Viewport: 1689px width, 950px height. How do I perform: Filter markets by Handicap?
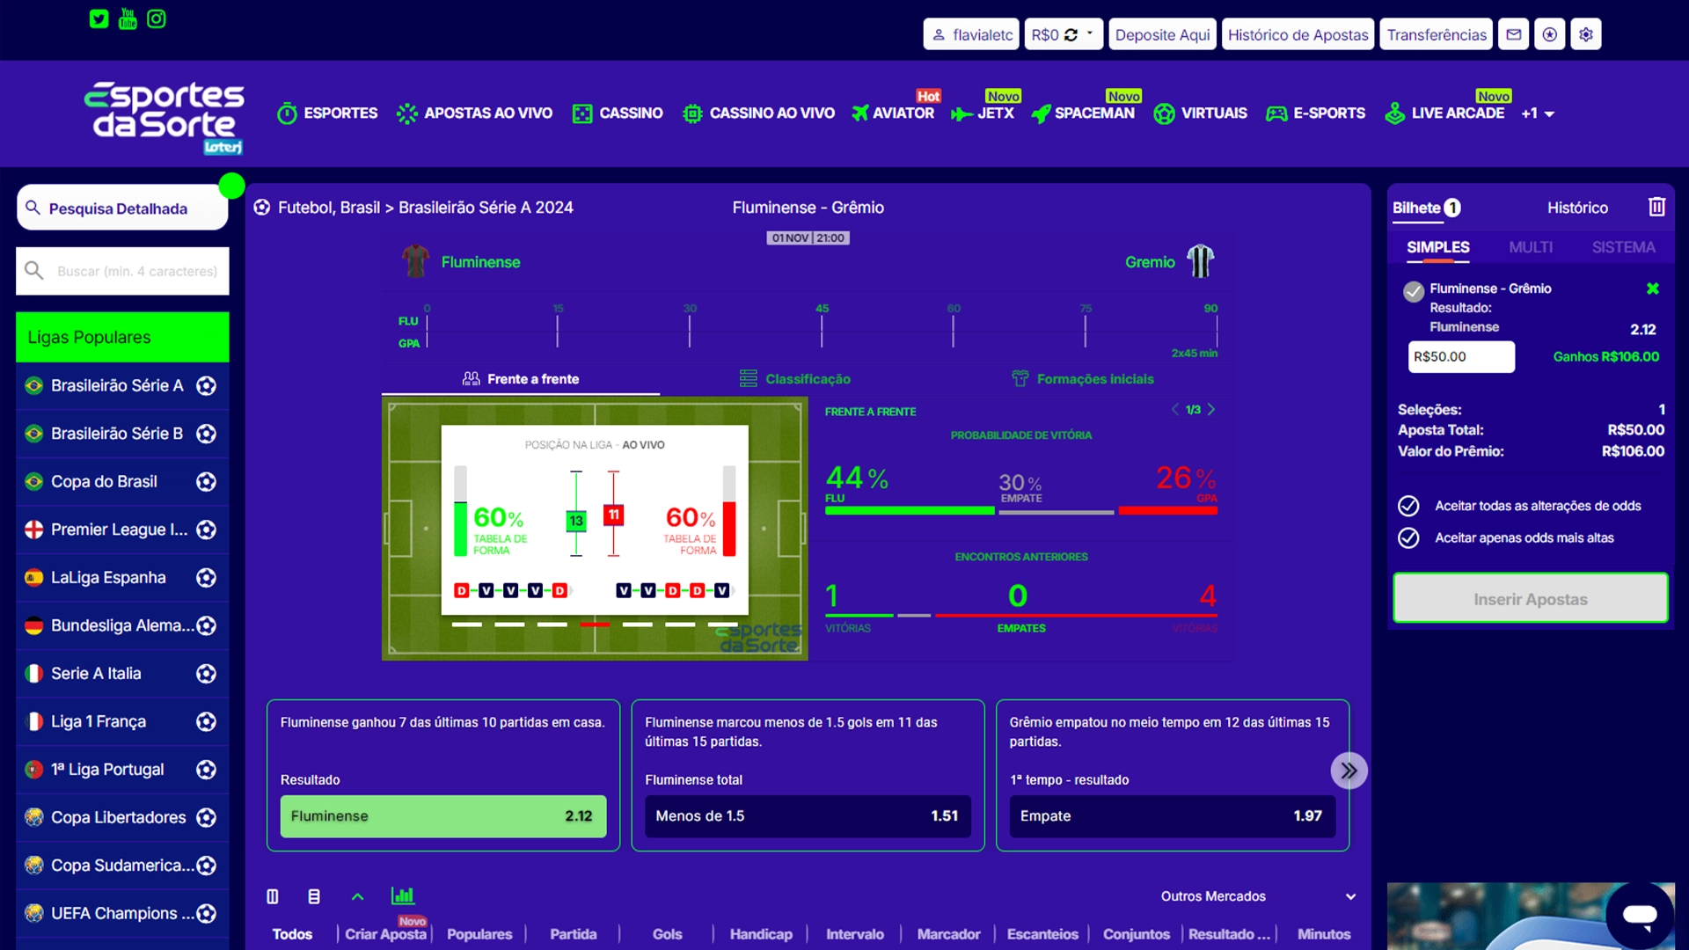[761, 934]
